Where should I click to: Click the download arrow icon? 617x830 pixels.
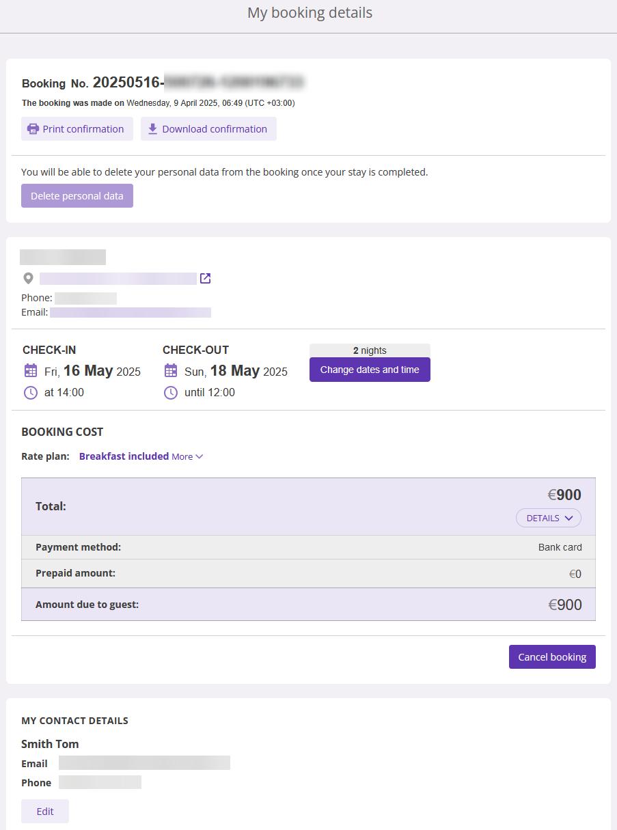[152, 129]
